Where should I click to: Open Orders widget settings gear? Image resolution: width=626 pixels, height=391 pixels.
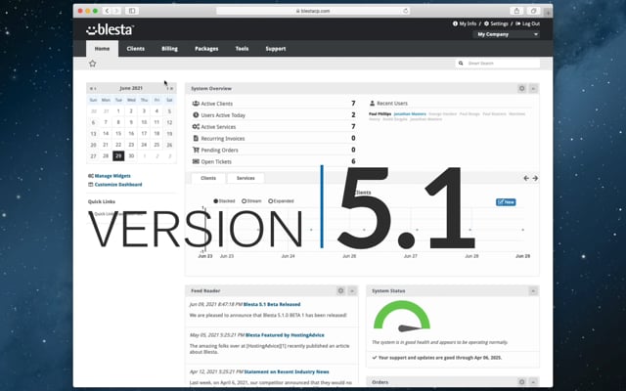(x=521, y=382)
